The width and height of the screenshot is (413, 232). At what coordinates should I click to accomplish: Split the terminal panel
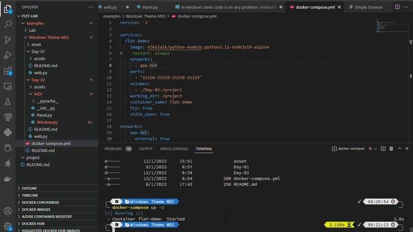pos(383,149)
